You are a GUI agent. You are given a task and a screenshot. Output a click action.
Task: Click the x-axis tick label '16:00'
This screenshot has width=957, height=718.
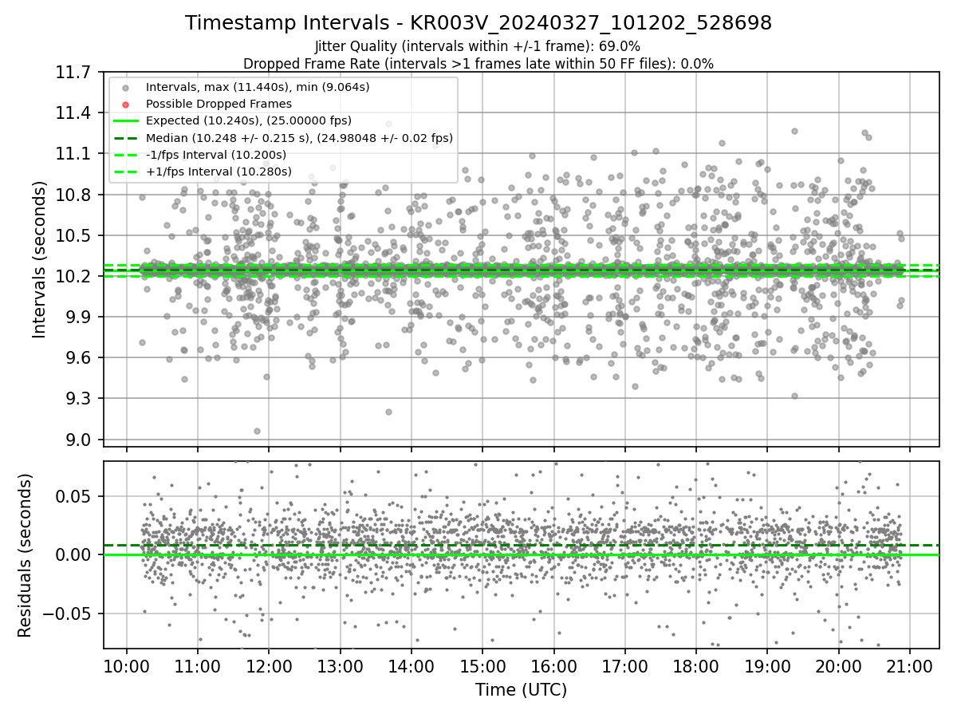click(x=554, y=665)
